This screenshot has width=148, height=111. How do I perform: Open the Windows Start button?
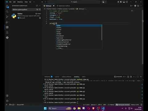[45, 109]
